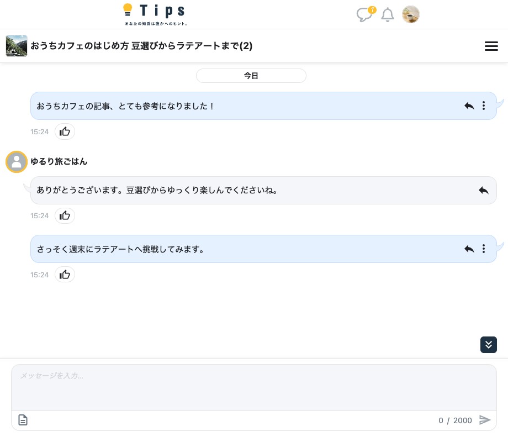
Task: Open the chat messages icon with badge
Action: point(366,14)
